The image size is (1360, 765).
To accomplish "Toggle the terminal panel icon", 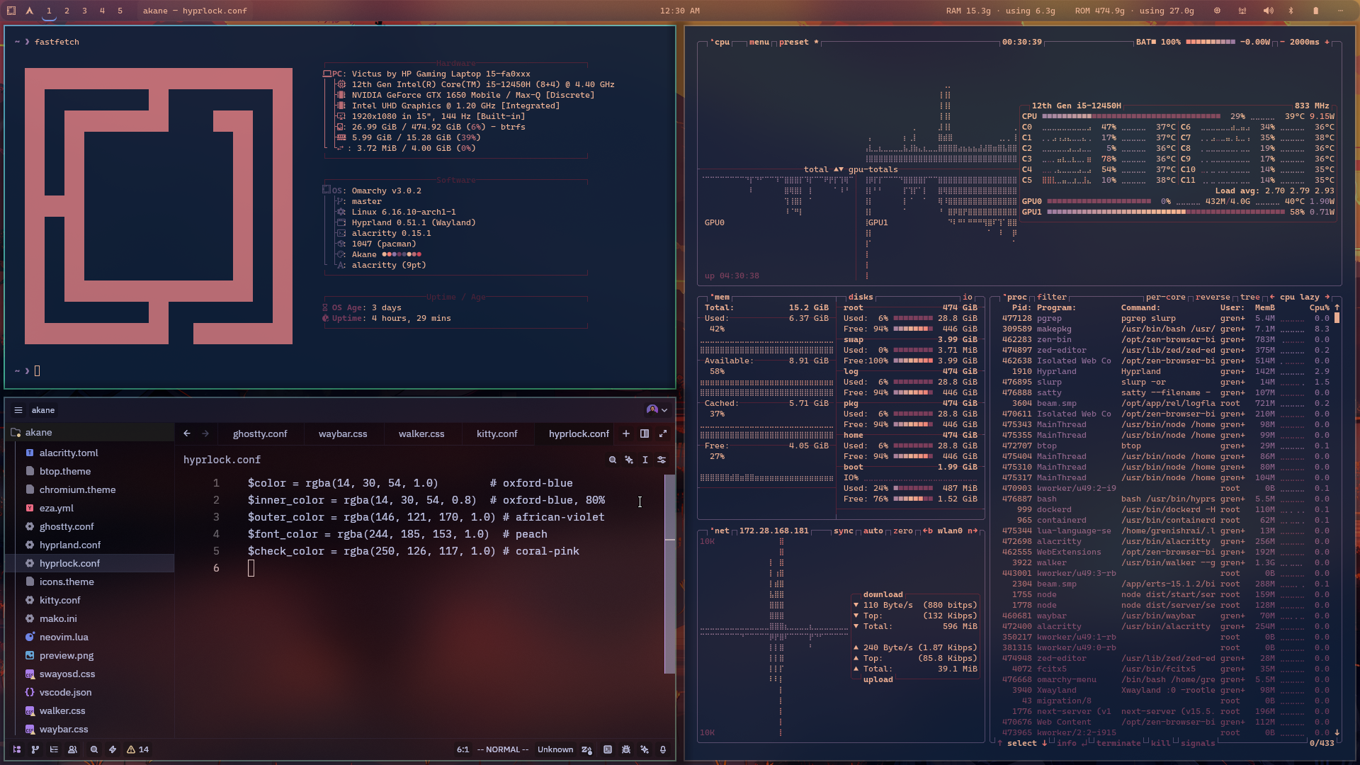I will pos(608,749).
